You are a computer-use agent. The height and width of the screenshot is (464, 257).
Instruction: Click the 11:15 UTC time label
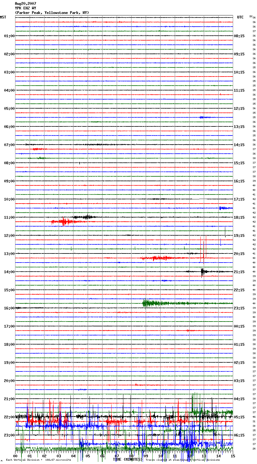click(x=239, y=90)
